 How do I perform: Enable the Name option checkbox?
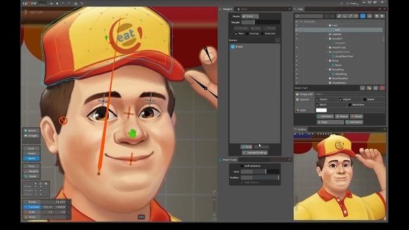(x=364, y=100)
